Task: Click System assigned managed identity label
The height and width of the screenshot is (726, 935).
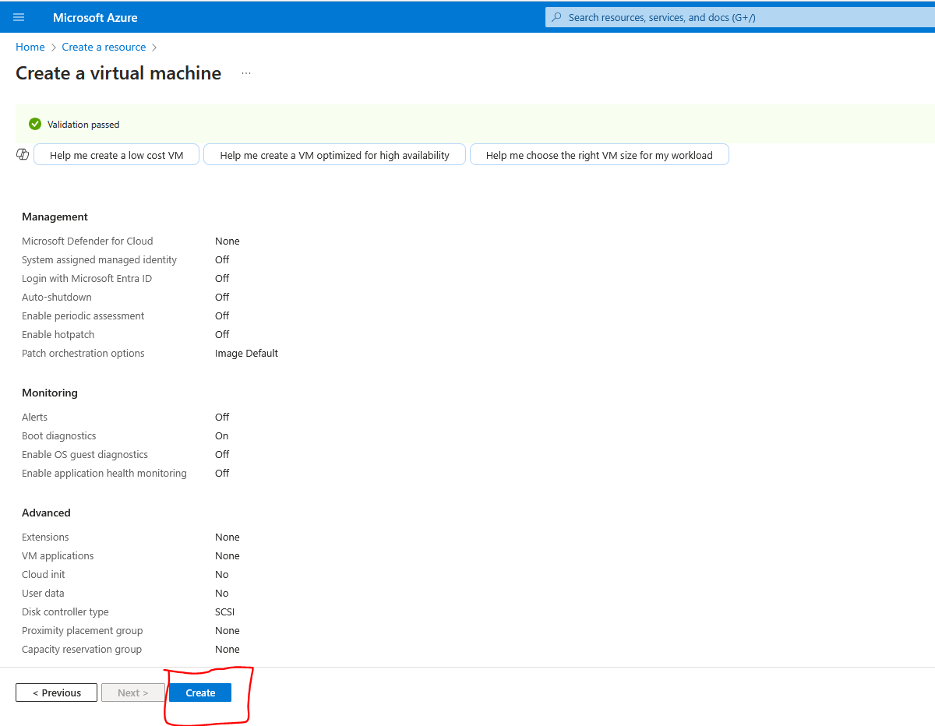Action: (x=99, y=259)
